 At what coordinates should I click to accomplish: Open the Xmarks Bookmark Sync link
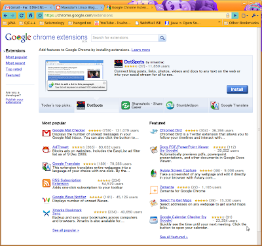coord(67,212)
